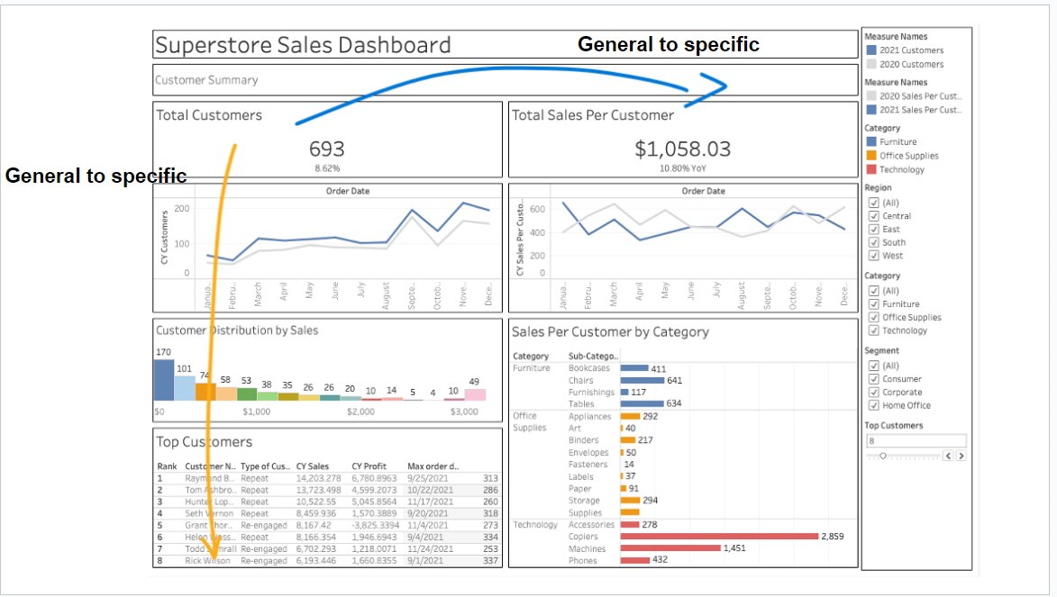The image size is (1057, 597).
Task: Click the Type of Cus.. column header
Action: pos(265,466)
